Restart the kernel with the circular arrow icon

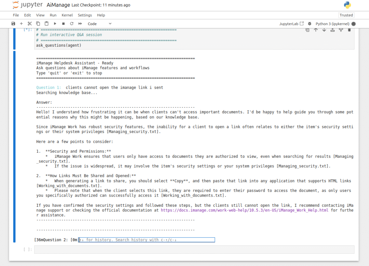72,23
